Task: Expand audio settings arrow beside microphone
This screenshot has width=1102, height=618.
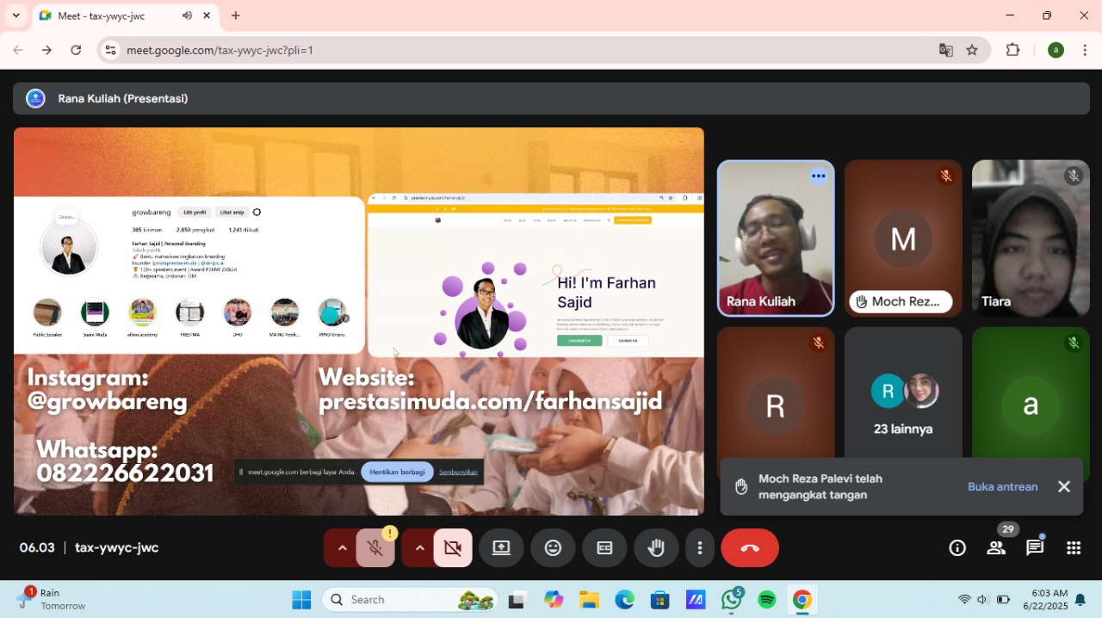Action: (342, 548)
